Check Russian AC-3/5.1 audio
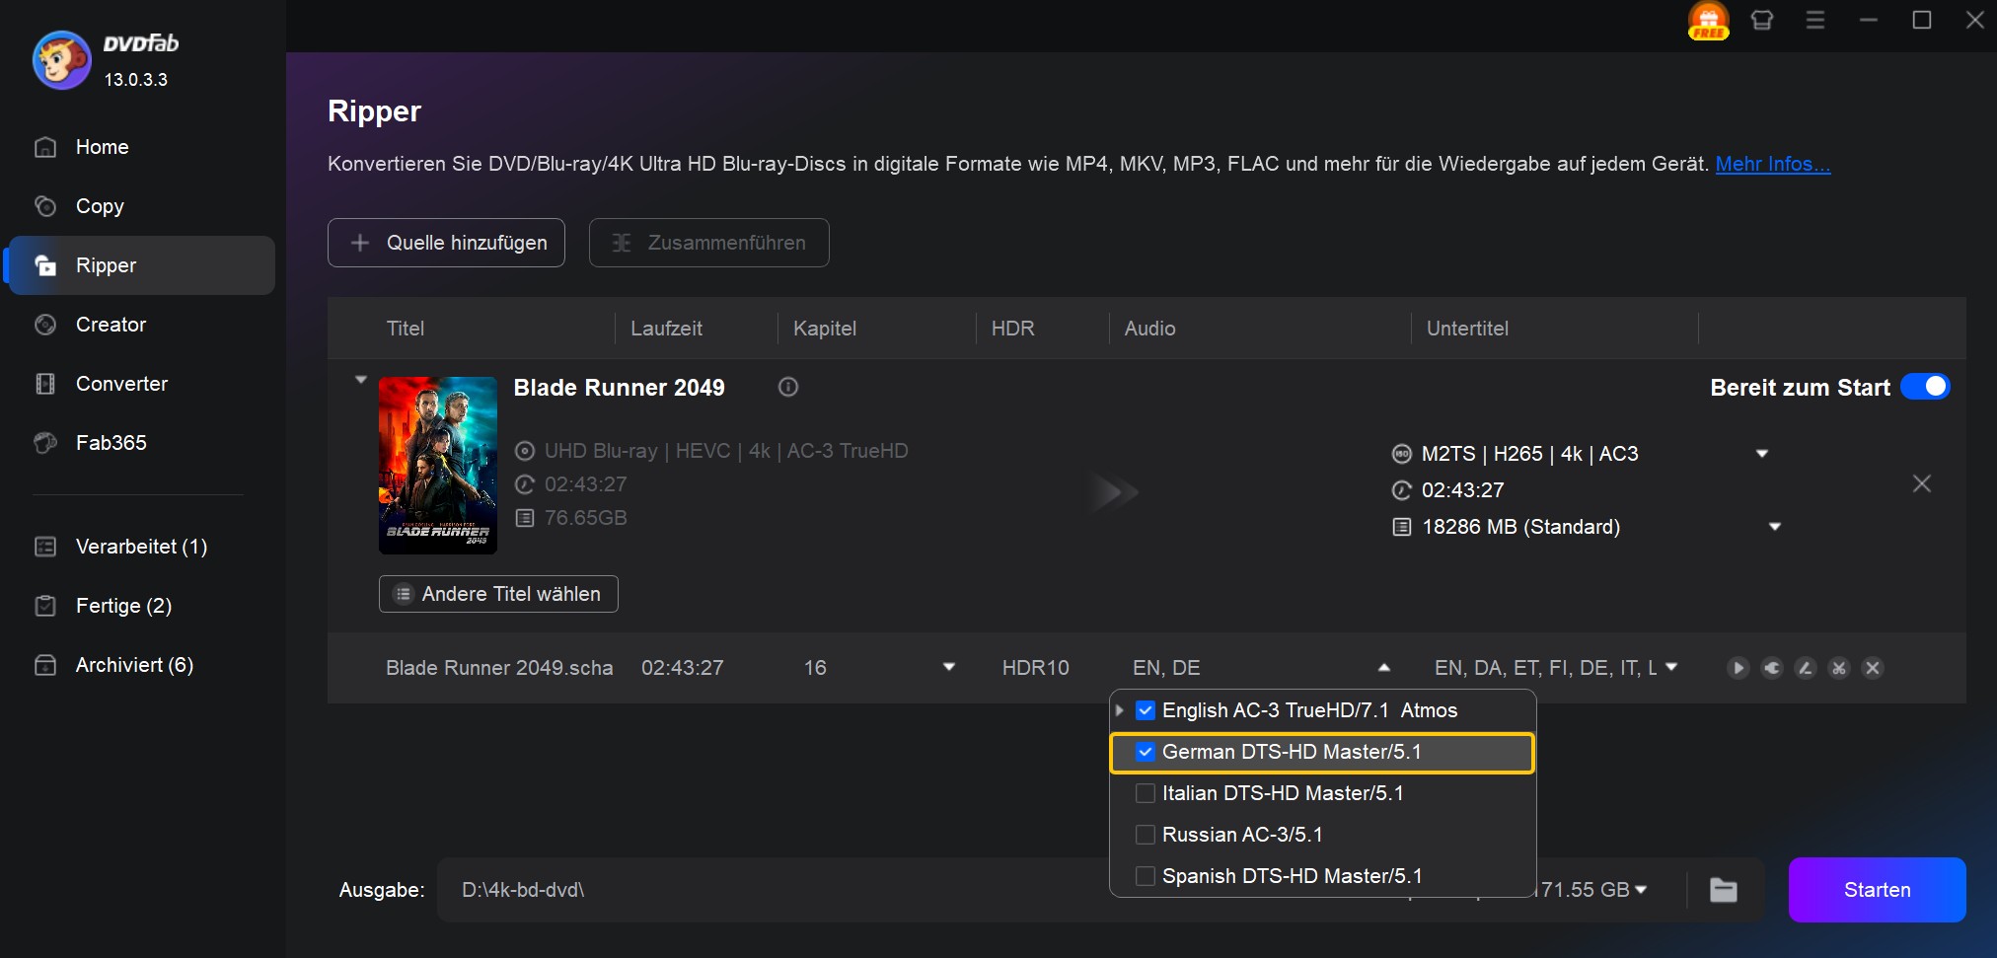The image size is (1997, 958). (1146, 835)
